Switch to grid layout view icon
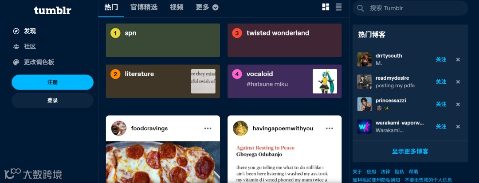 click(x=326, y=7)
